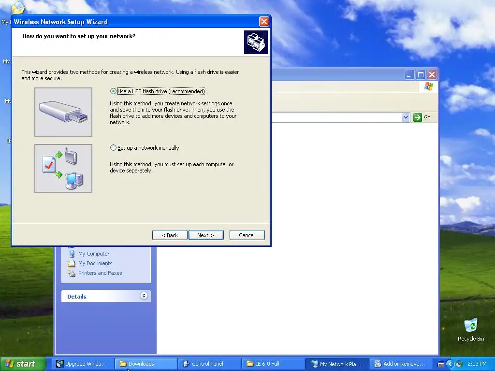This screenshot has height=371, width=495.
Task: Click the wizard title bar text
Action: [60, 22]
